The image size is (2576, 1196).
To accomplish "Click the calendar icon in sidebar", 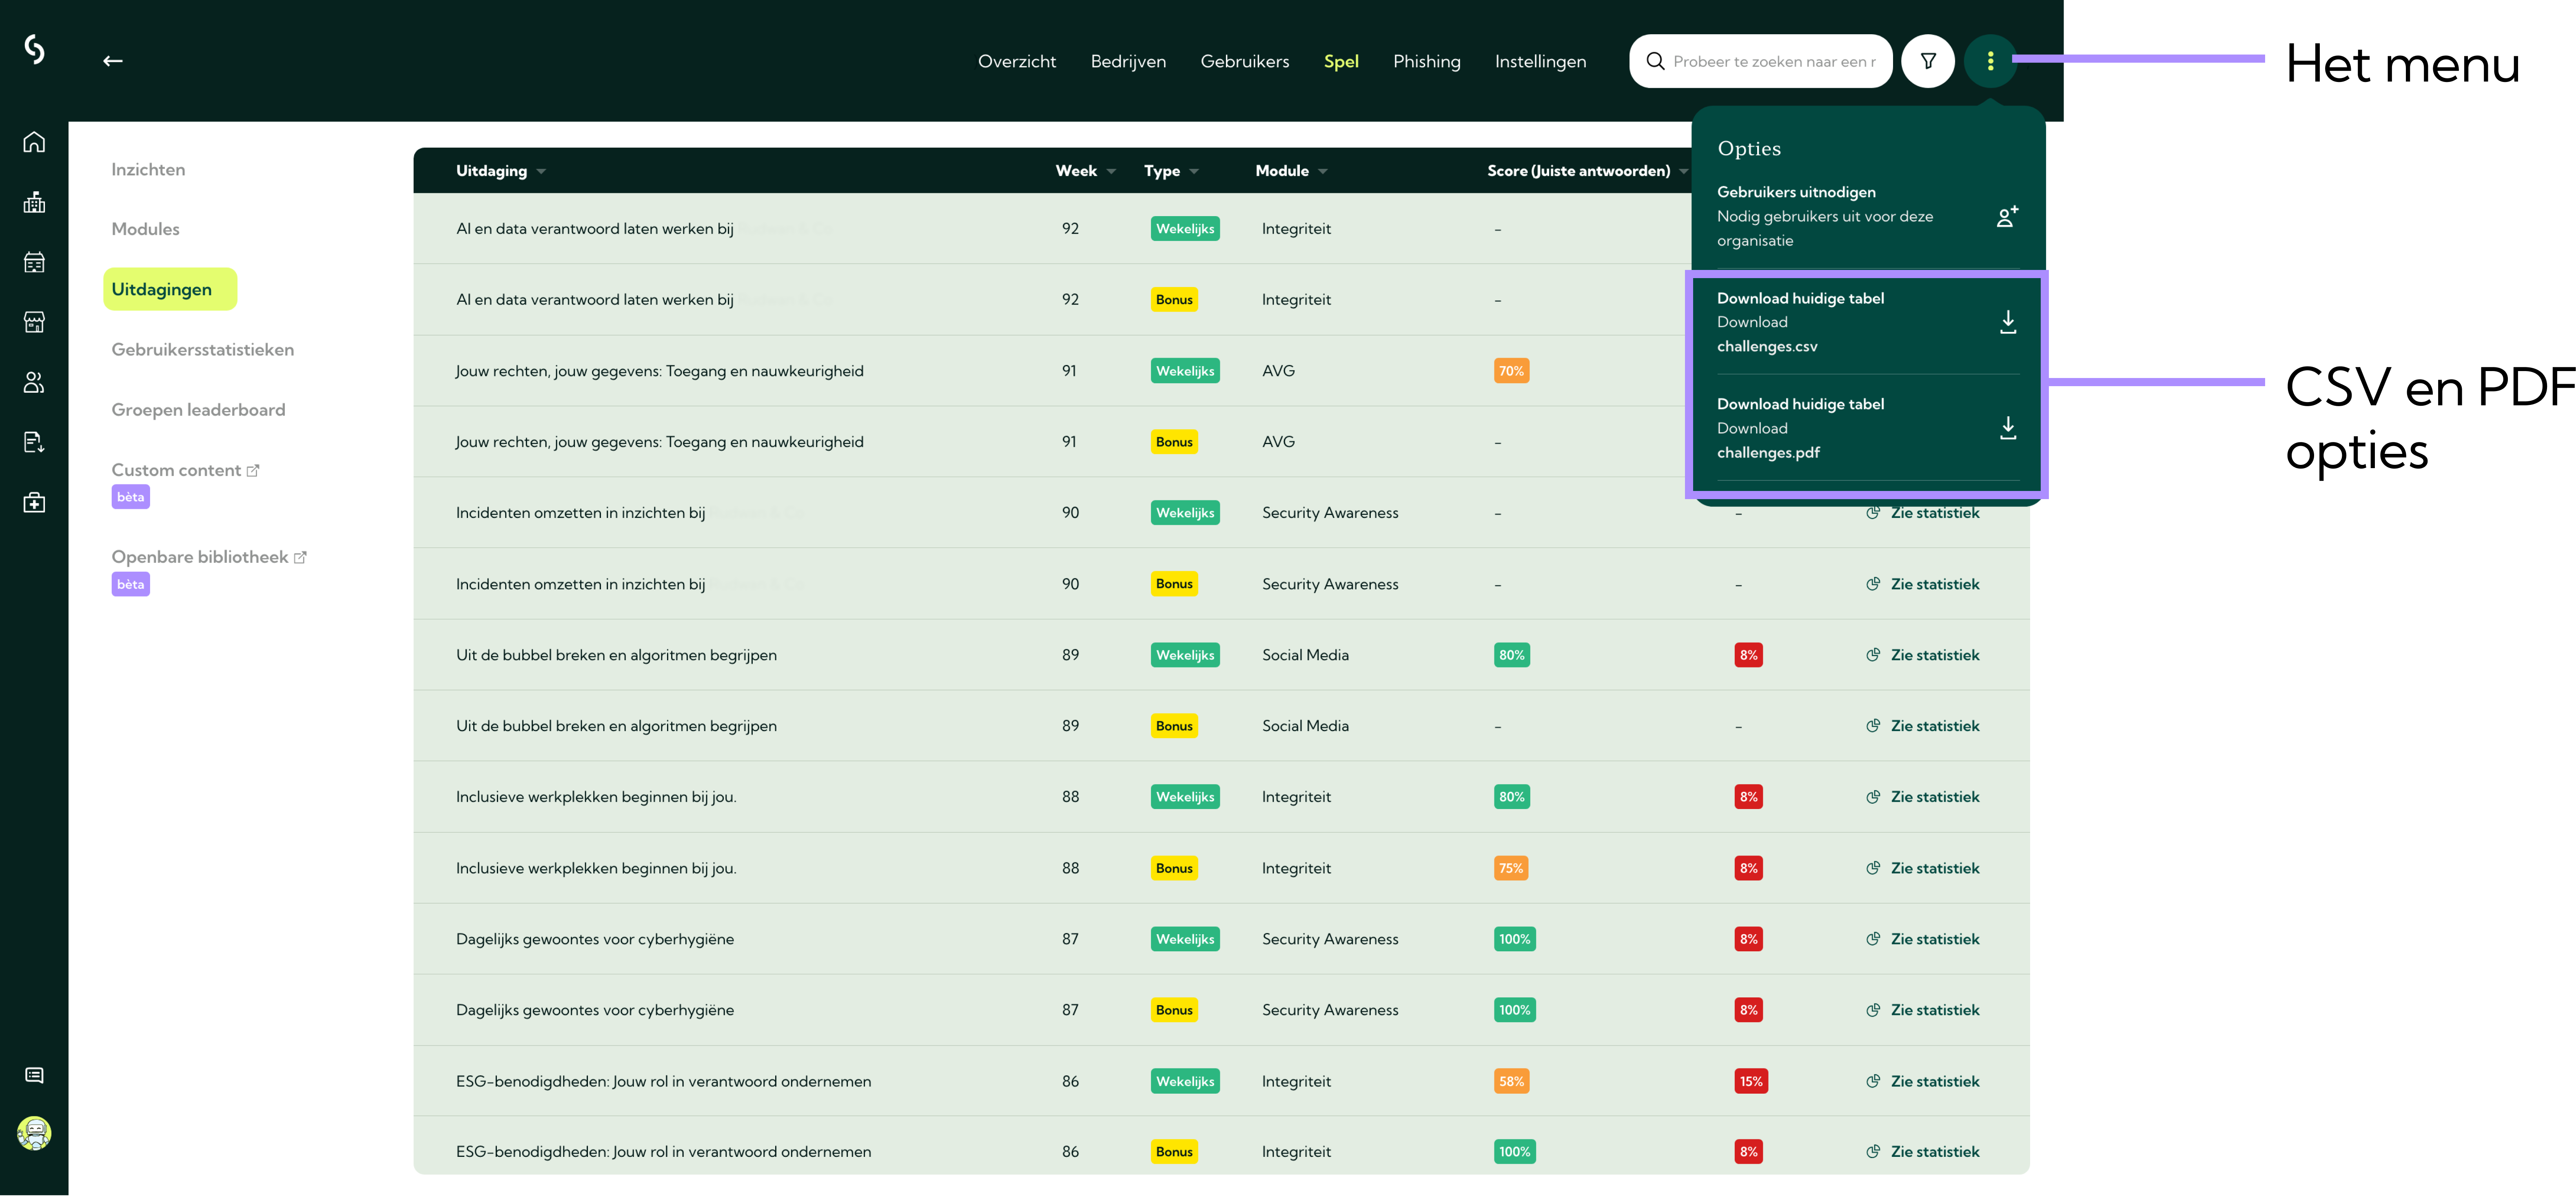I will point(34,263).
